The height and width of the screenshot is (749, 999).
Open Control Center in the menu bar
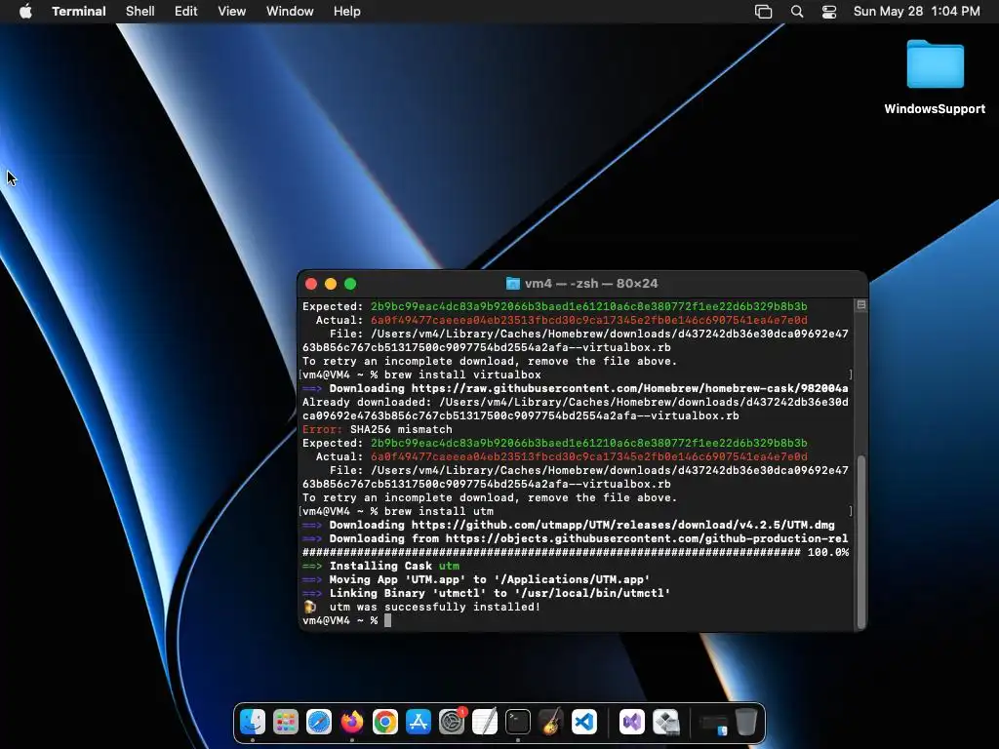pos(829,12)
